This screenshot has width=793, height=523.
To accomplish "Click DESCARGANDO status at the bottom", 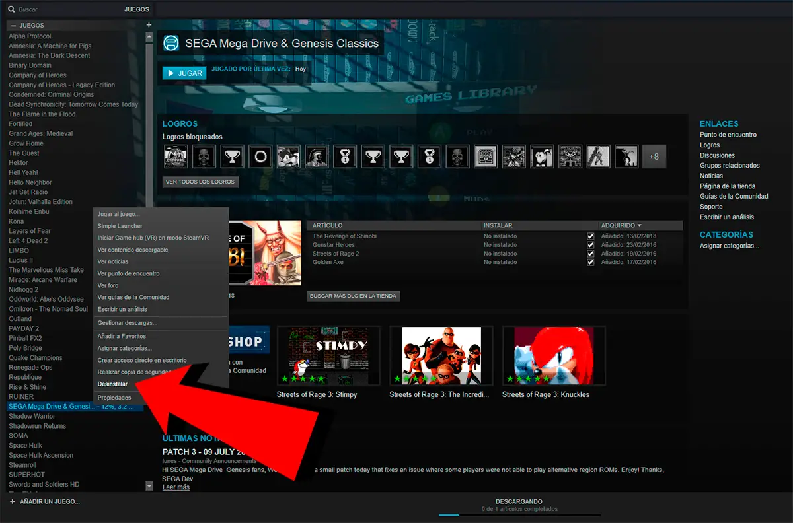I will 519,501.
